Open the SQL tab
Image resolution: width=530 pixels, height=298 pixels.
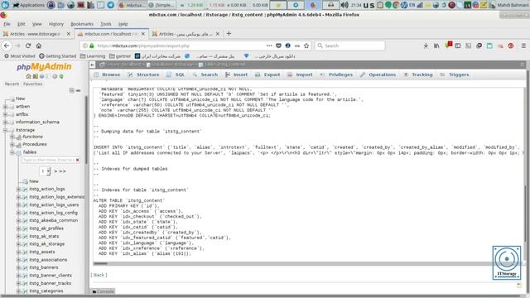[x=176, y=74]
